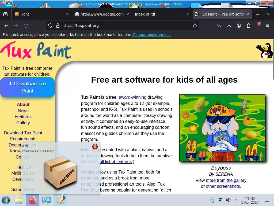This screenshot has width=274, height=206.
Task: Open the Download Tux Paint sidebar text link
Action: tap(23, 133)
